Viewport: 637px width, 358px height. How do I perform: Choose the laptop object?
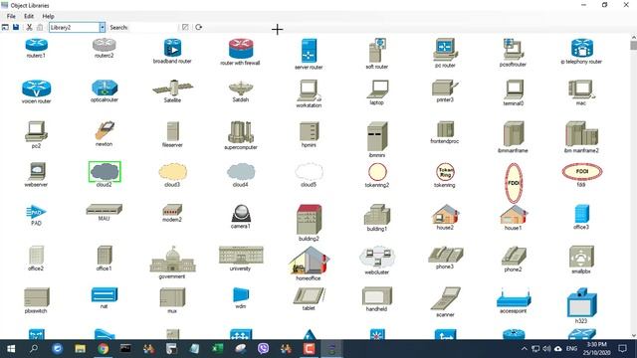pyautogui.click(x=378, y=89)
